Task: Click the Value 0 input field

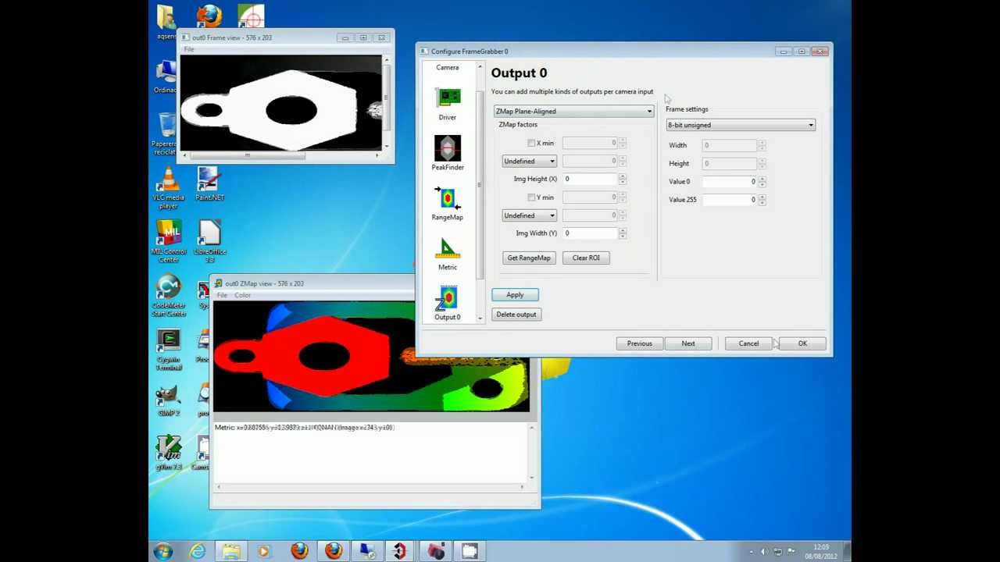Action: [729, 181]
